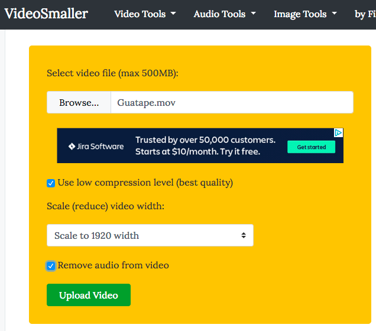Click the Jira ad text banner
376x331 pixels.
[205, 145]
